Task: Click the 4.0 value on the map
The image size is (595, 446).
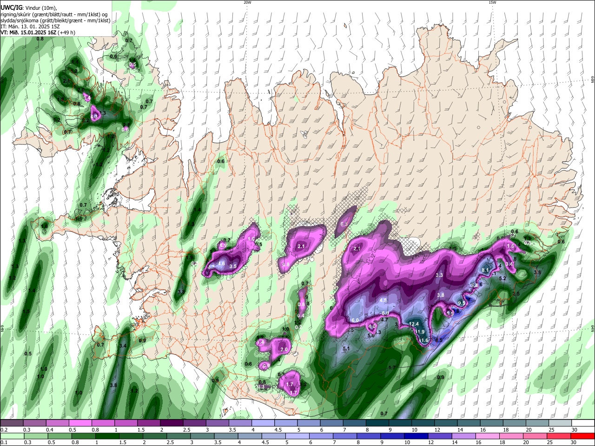Action: tap(371, 327)
